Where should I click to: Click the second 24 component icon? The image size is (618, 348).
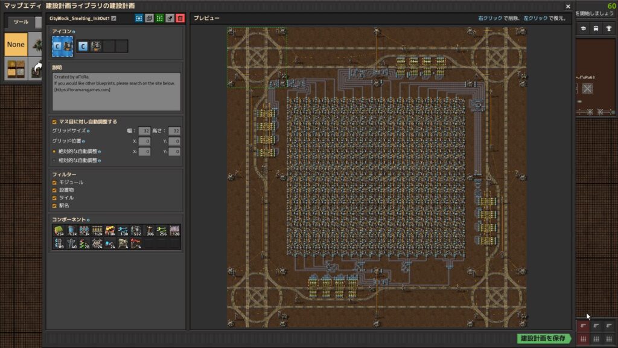pyautogui.click(x=110, y=243)
